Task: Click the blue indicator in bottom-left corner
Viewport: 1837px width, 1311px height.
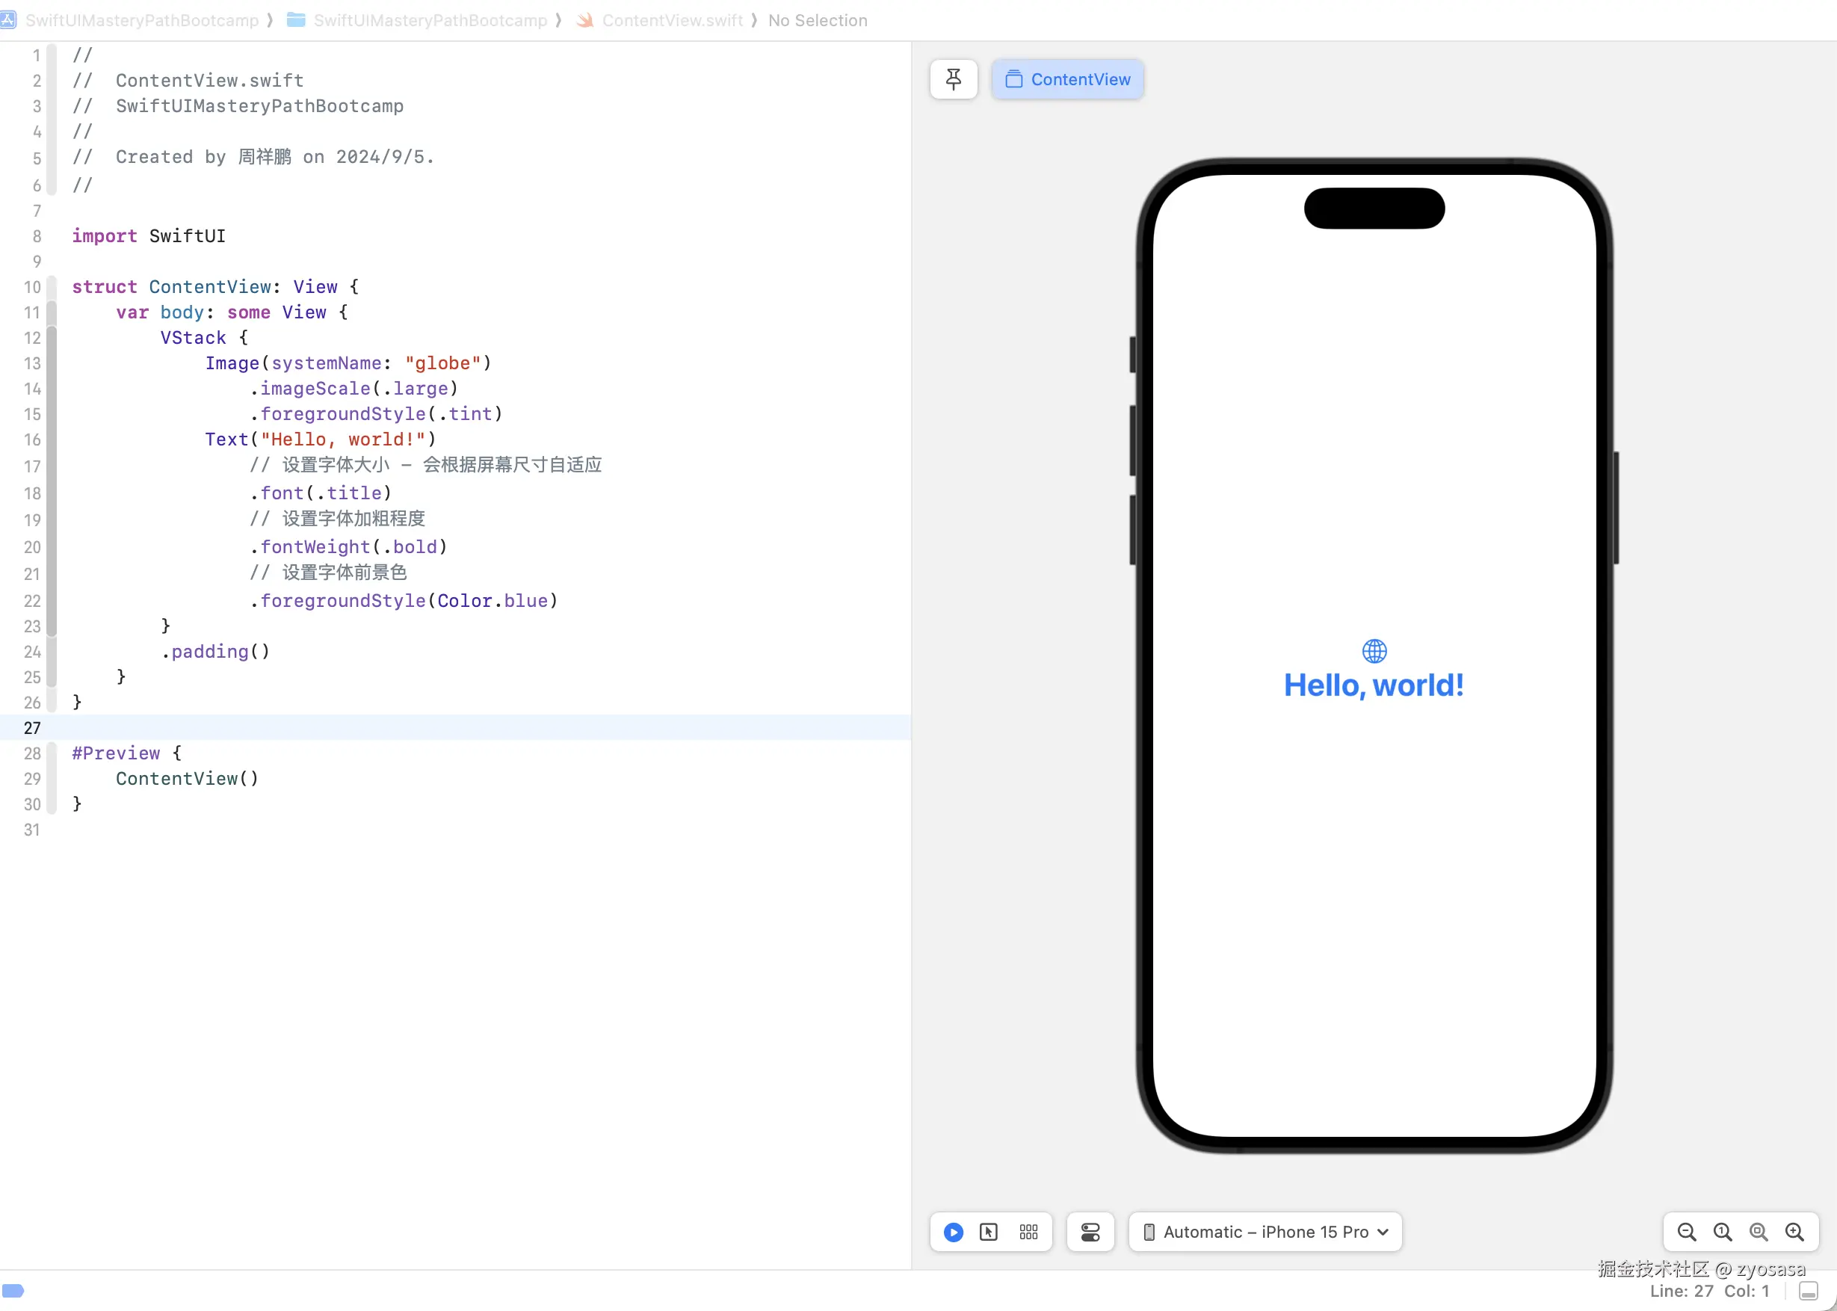Action: coord(13,1290)
